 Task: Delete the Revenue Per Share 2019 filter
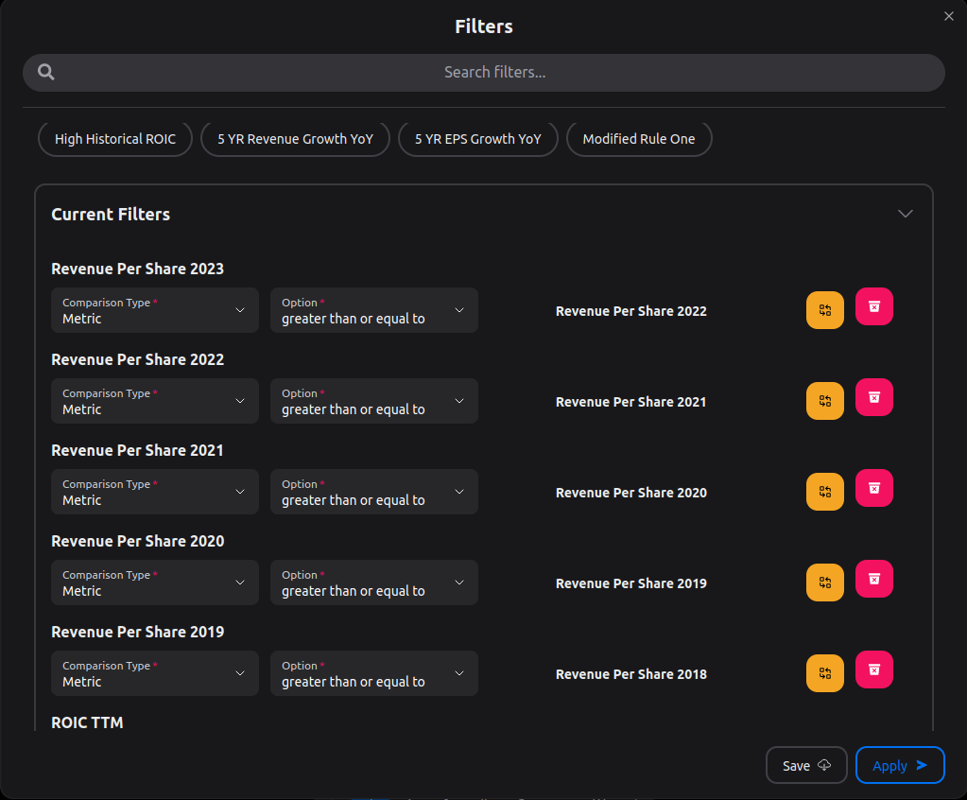click(873, 670)
